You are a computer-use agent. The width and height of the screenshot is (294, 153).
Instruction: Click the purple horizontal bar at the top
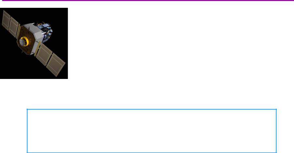(148, 1)
